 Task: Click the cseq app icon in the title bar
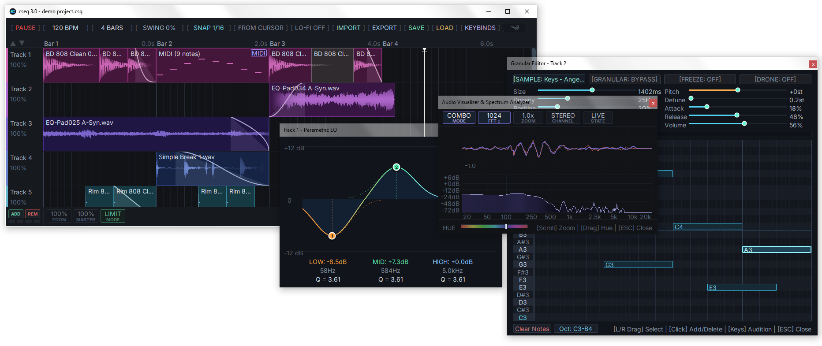tap(13, 11)
